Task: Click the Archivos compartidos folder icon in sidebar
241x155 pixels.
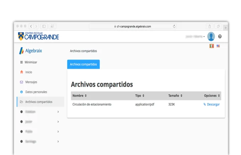Action: point(21,102)
